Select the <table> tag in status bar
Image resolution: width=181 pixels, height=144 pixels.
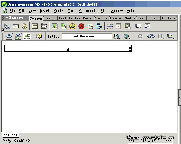click(x=22, y=141)
